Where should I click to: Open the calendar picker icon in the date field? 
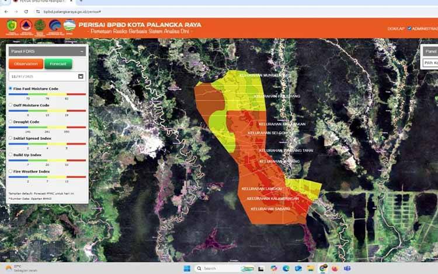click(x=81, y=76)
